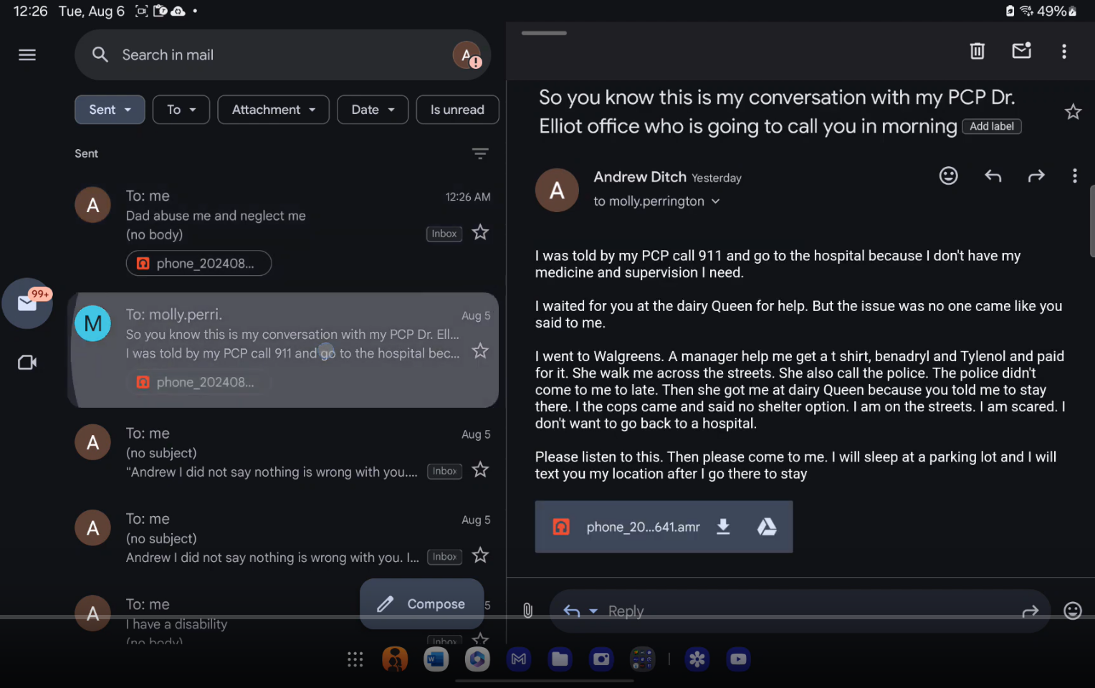
Task: Launch the Word app from the taskbar
Action: [435, 659]
